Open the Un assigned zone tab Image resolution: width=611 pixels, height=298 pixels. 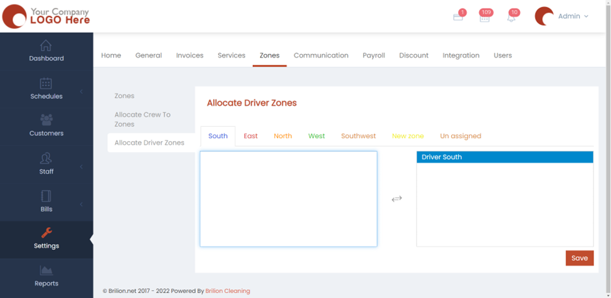tap(460, 136)
